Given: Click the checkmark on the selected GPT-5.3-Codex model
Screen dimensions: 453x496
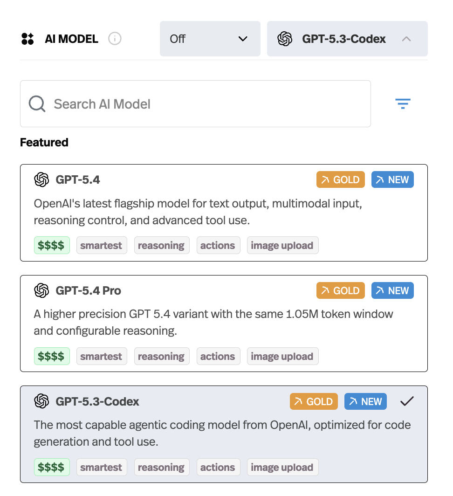Looking at the screenshot, I should tap(406, 401).
